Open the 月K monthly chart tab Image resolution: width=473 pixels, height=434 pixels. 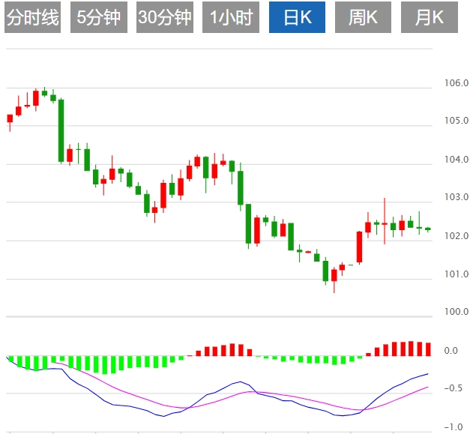click(430, 18)
